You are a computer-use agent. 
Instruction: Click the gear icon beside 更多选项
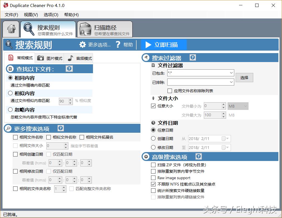click(82, 44)
